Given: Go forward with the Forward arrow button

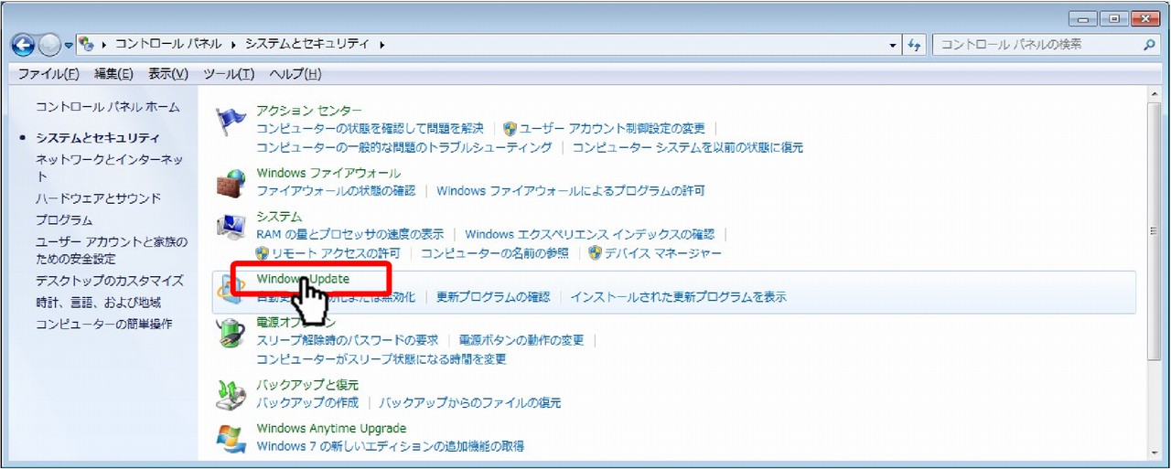Looking at the screenshot, I should tap(49, 44).
